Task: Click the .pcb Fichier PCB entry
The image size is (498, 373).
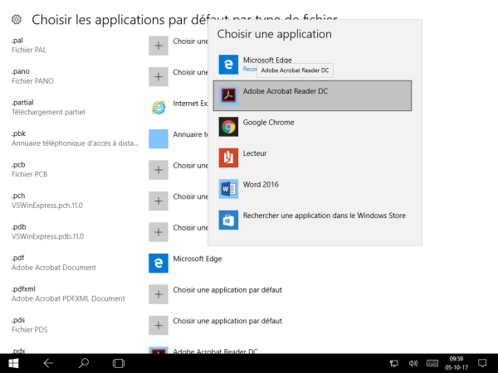Action: (x=30, y=170)
